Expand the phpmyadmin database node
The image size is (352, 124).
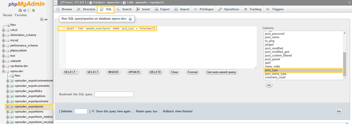coord(3,51)
